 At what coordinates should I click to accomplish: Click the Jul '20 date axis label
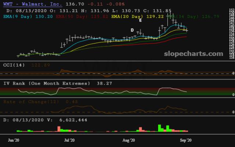69,140
